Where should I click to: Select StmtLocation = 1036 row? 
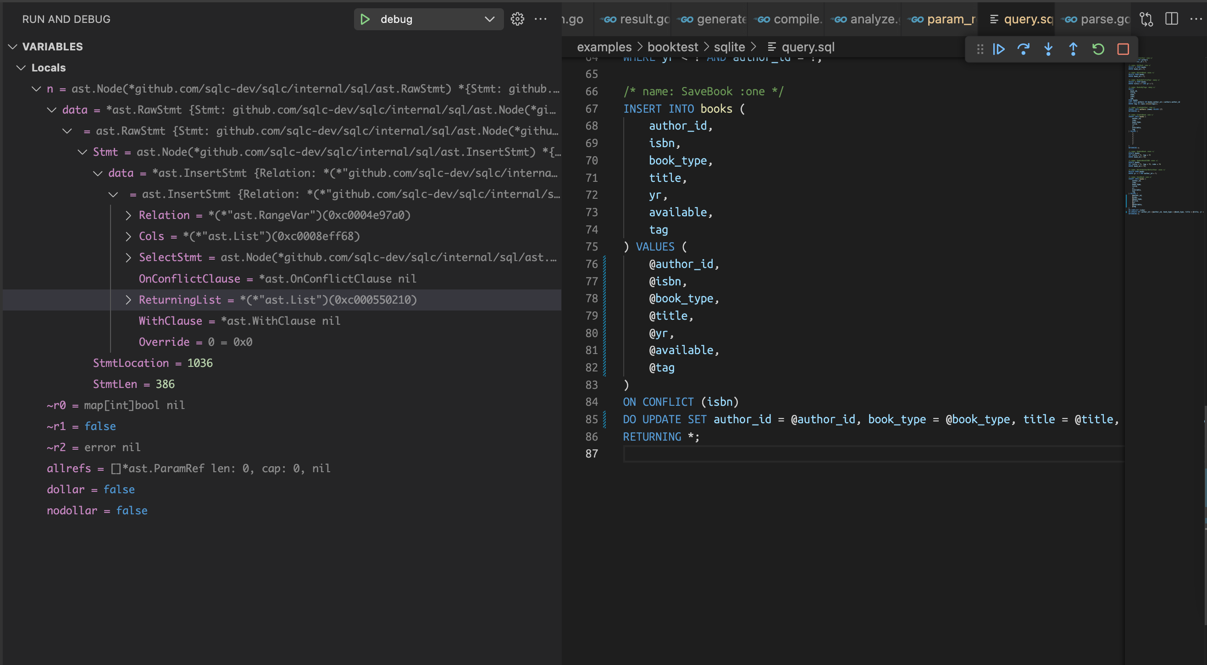coord(282,363)
